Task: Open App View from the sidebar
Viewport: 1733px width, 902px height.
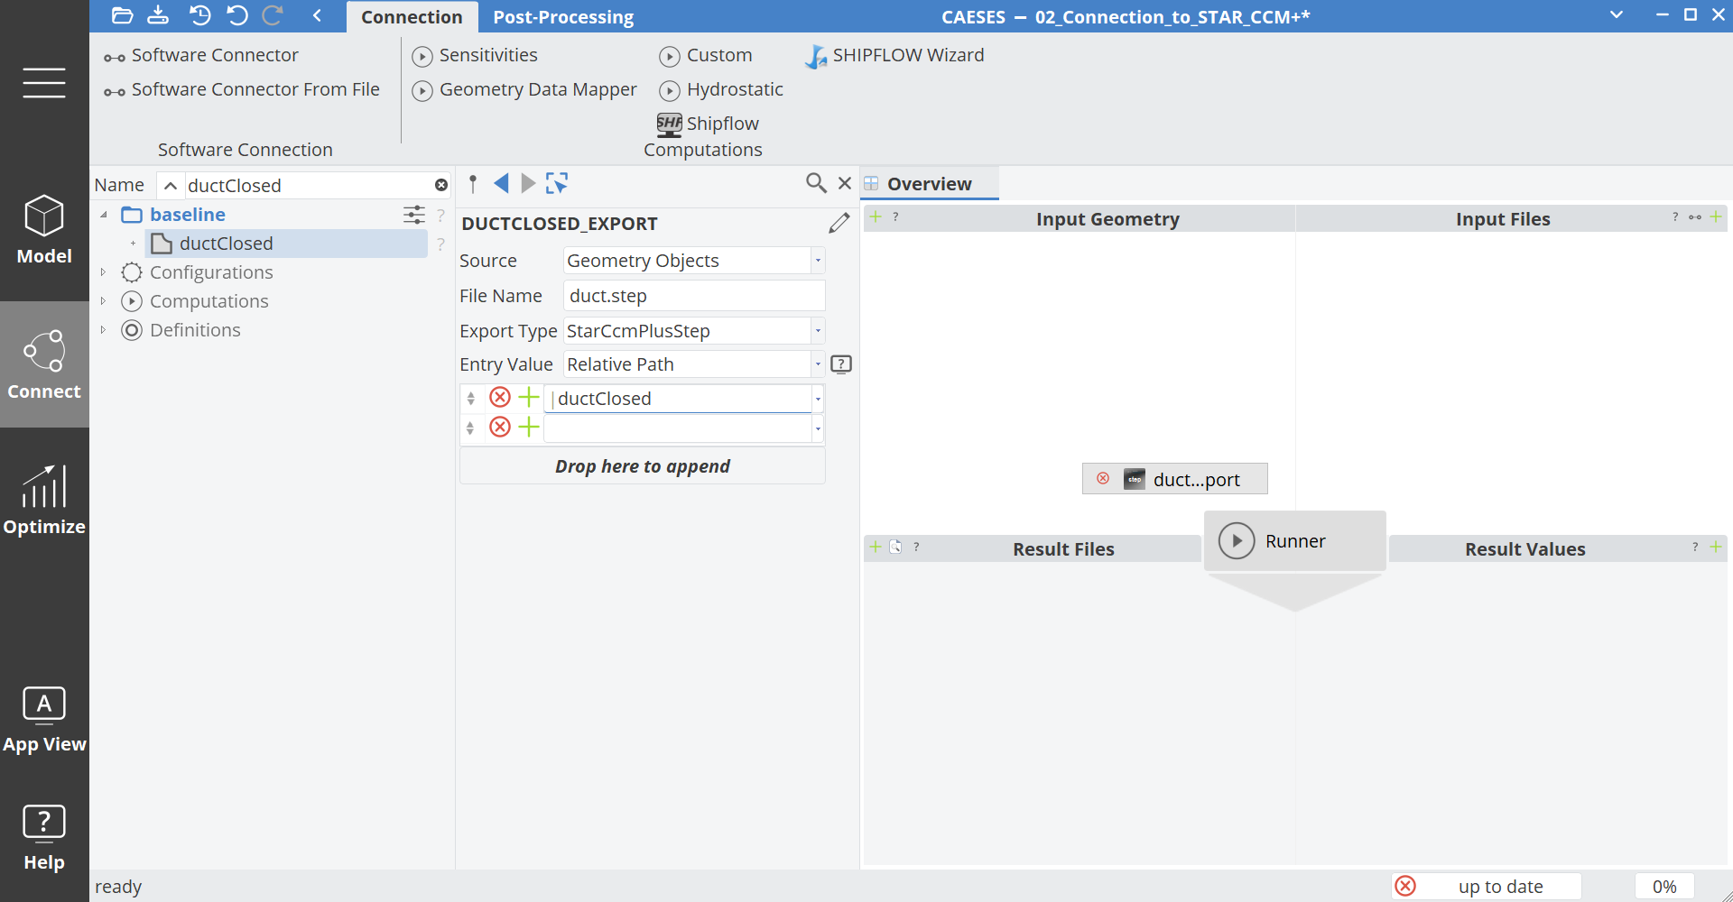Action: click(x=44, y=719)
